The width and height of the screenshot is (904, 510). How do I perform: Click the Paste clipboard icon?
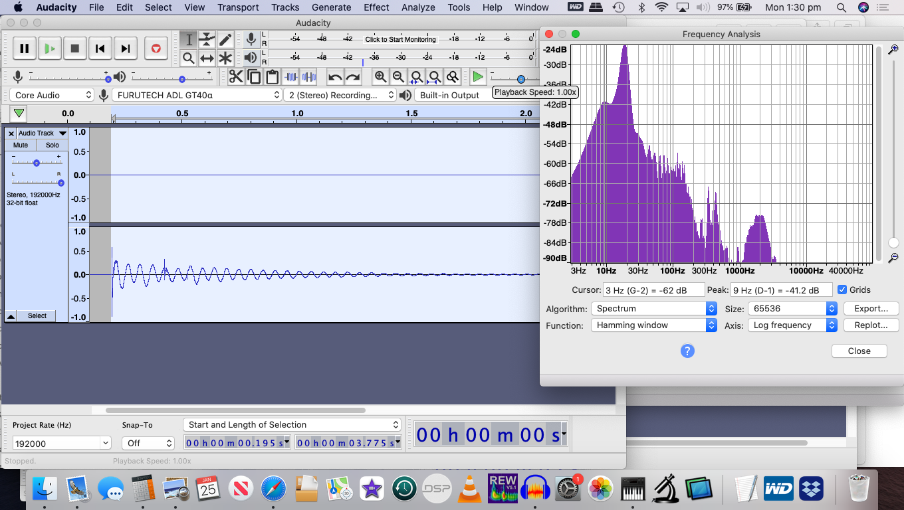point(273,77)
